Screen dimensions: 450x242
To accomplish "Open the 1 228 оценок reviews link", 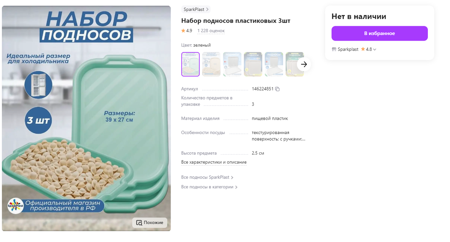I will [211, 31].
